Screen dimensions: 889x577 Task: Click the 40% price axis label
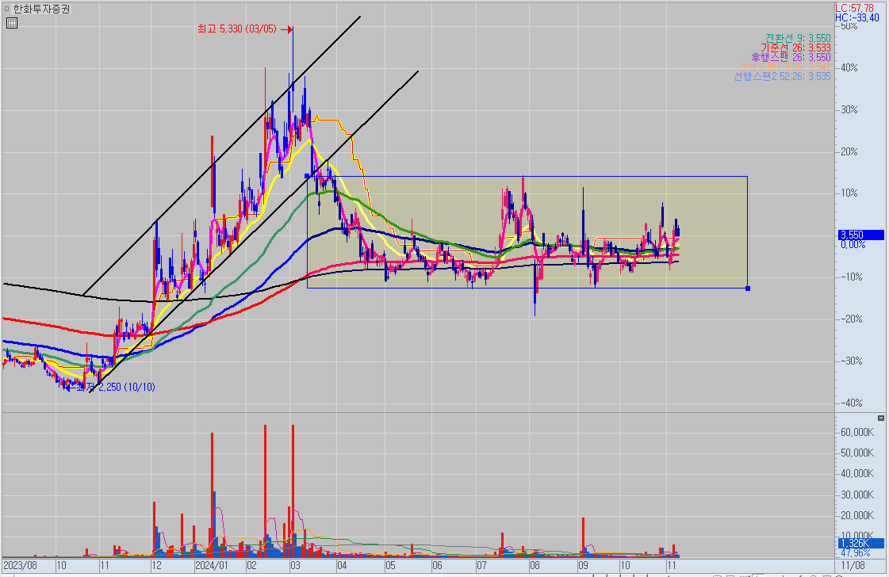[849, 68]
